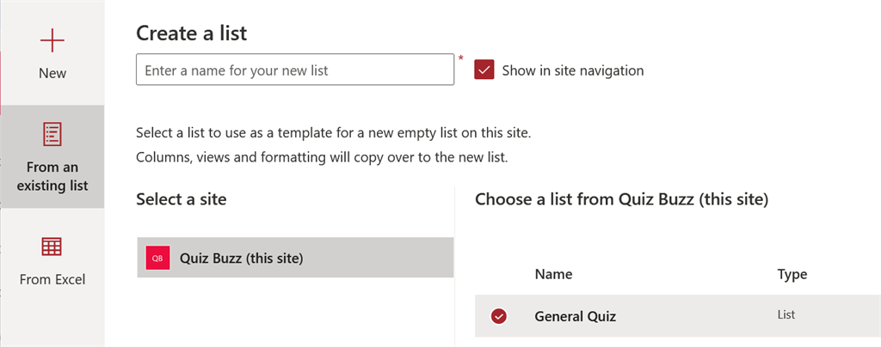
Task: Click the 'Select a site' heading
Action: pyautogui.click(x=181, y=200)
